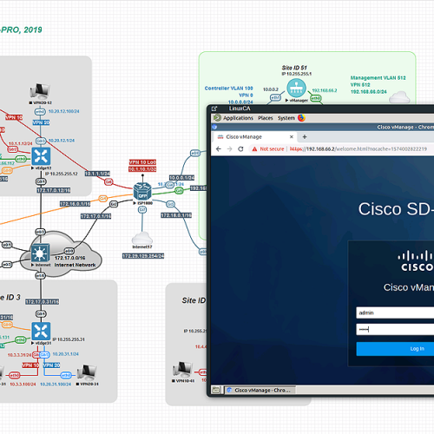Close the Cisco vManage browser tab
The image size is (434, 434).
pyautogui.click(x=292, y=137)
